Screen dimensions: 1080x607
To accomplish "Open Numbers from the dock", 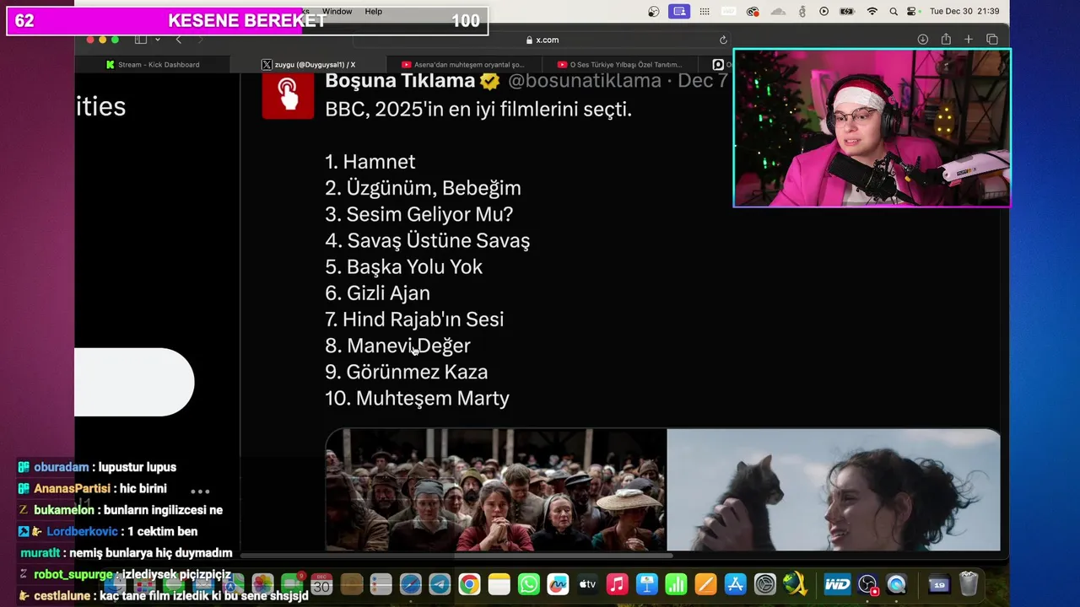I will click(x=676, y=584).
